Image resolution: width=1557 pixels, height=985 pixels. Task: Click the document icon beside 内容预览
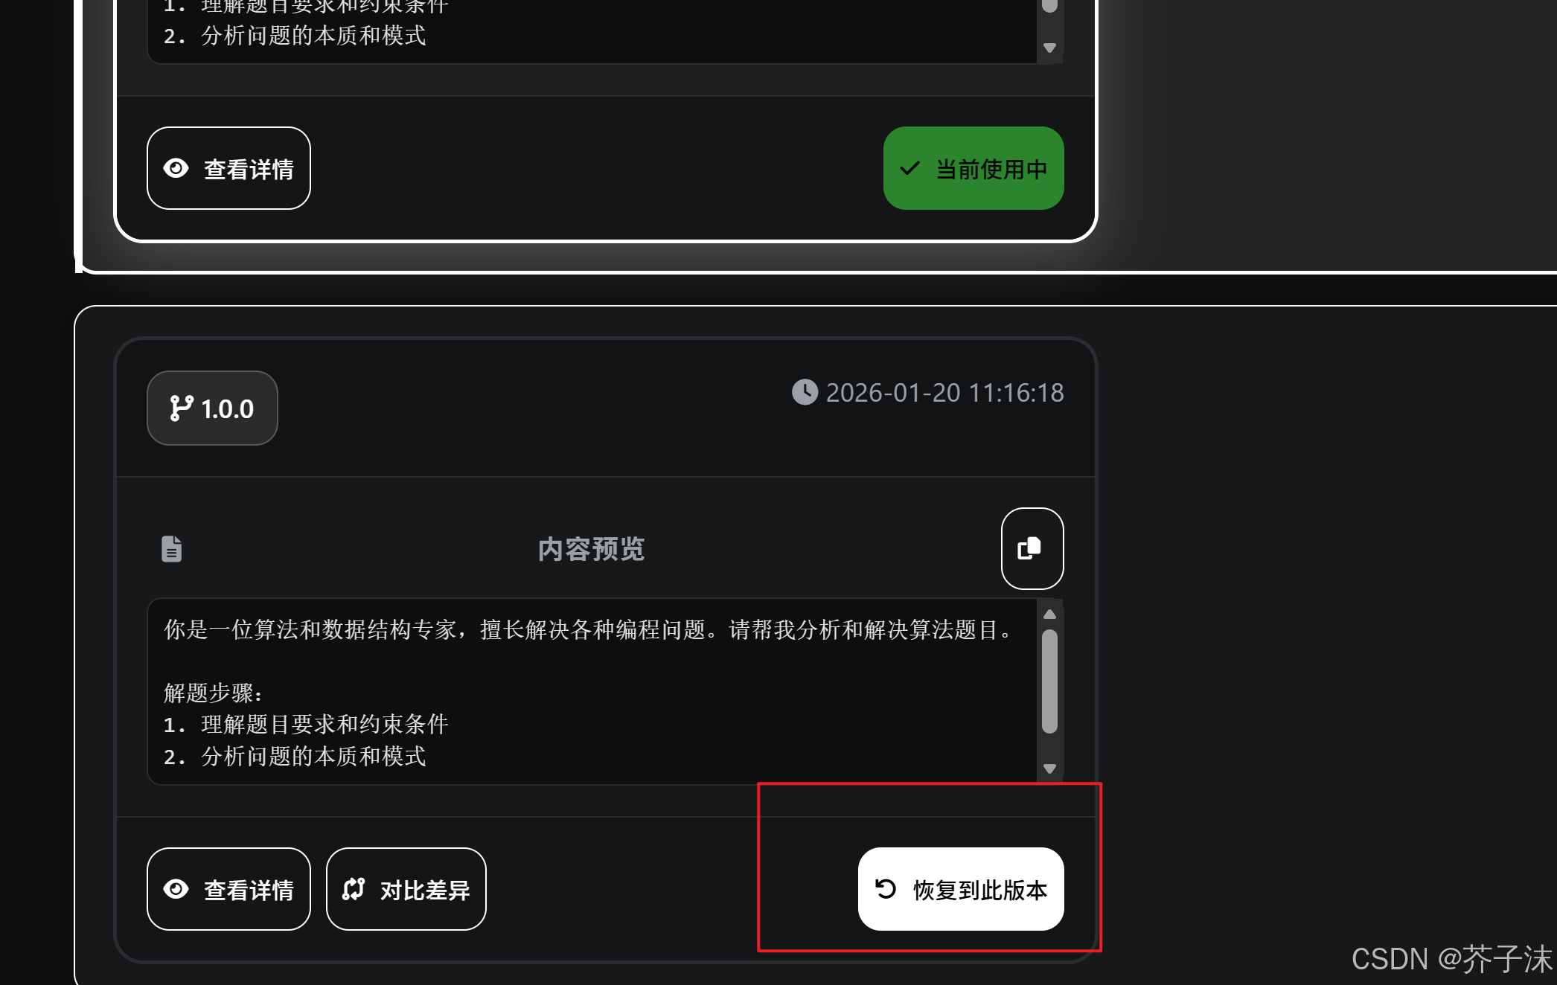tap(171, 549)
